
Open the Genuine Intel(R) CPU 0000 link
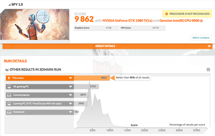point(181,21)
